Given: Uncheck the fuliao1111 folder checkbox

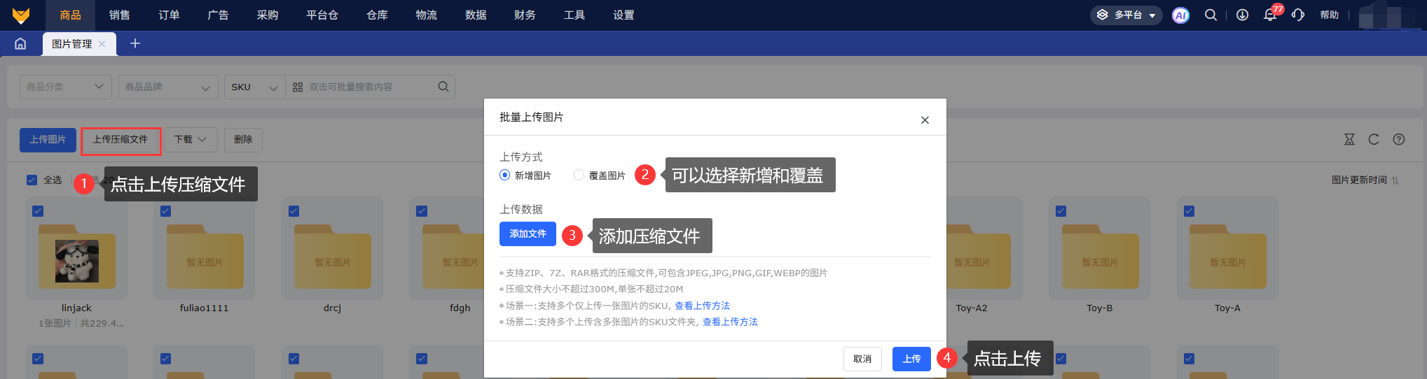Looking at the screenshot, I should [x=166, y=211].
